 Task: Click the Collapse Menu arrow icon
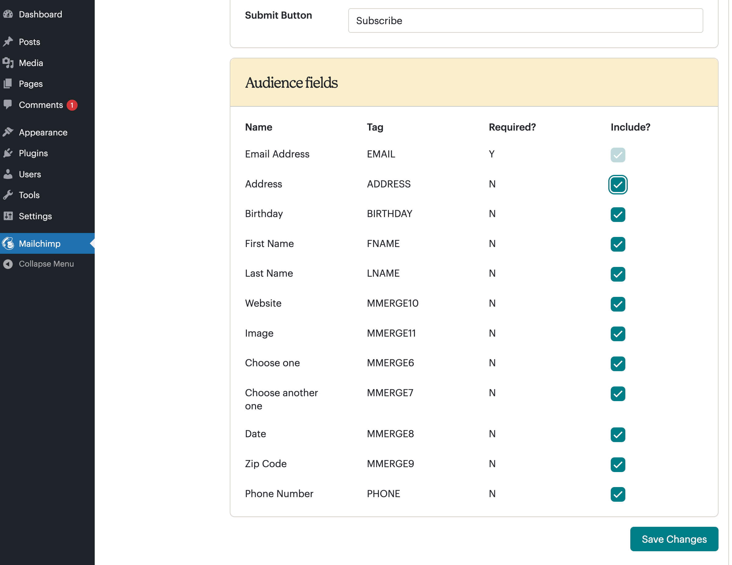[x=8, y=264]
